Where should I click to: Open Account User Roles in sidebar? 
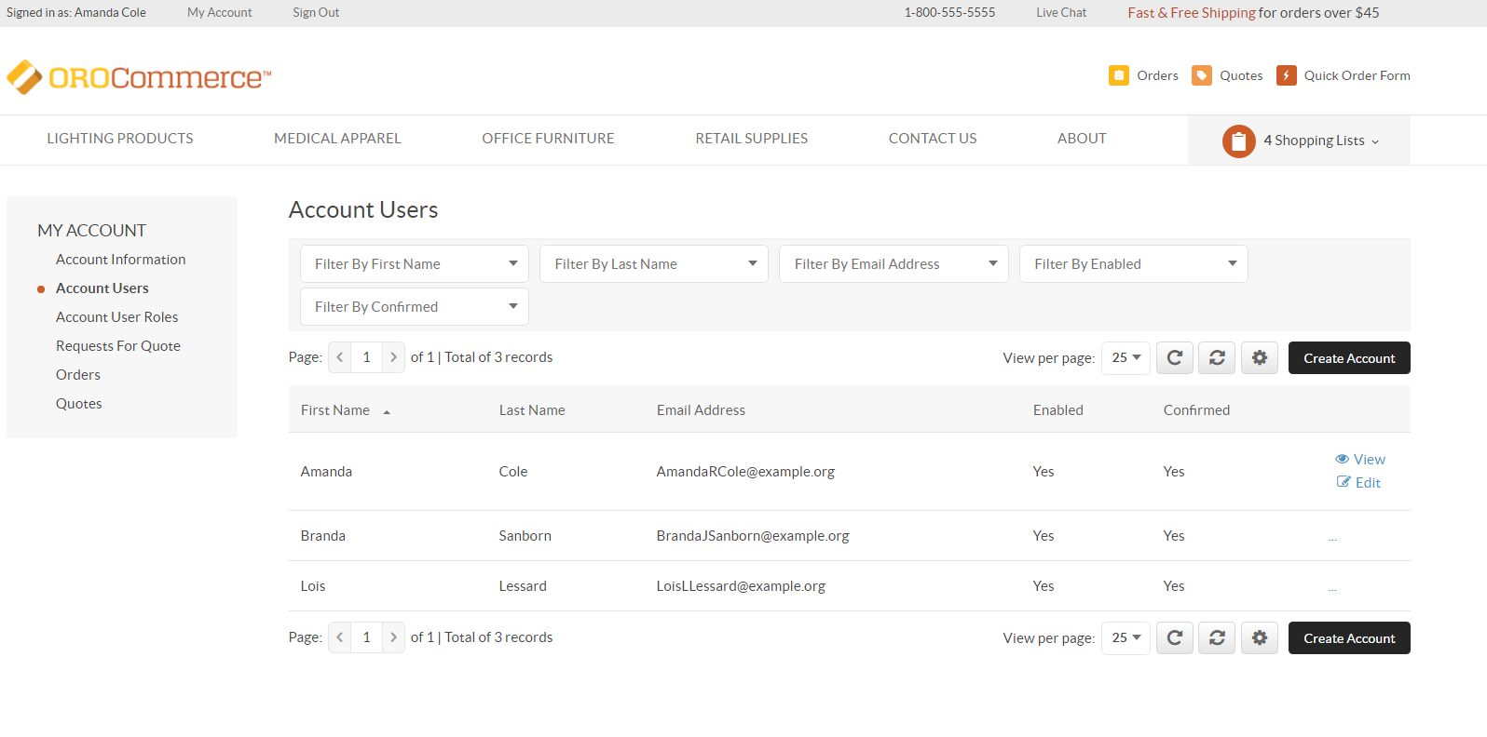click(117, 317)
